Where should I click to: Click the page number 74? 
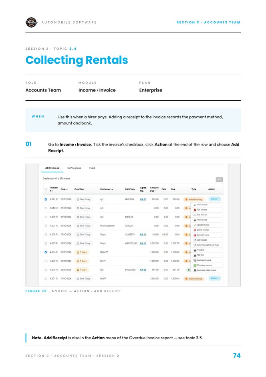point(237,356)
